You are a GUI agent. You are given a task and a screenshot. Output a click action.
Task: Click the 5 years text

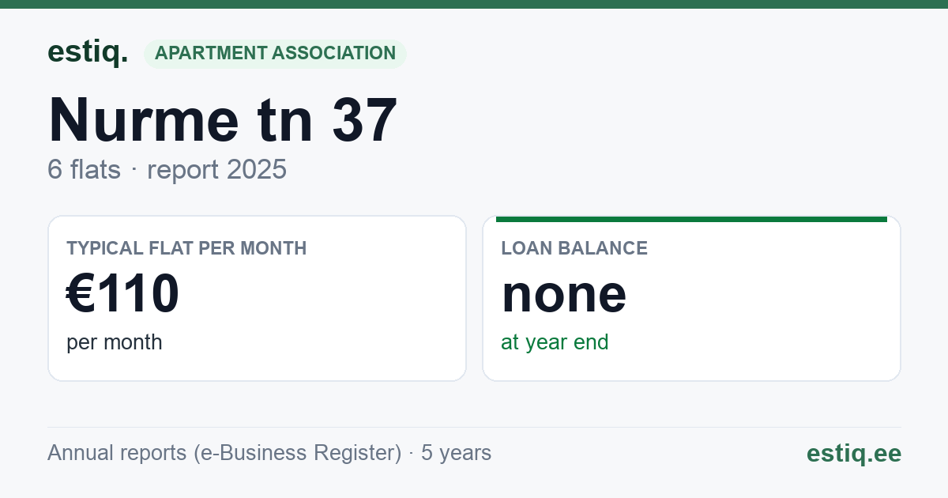(x=456, y=453)
